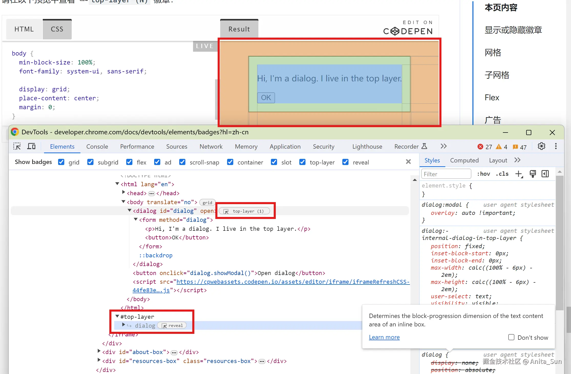Uncheck the top-layer badge checkbox
Viewport: 571px width, 374px height.
click(302, 162)
